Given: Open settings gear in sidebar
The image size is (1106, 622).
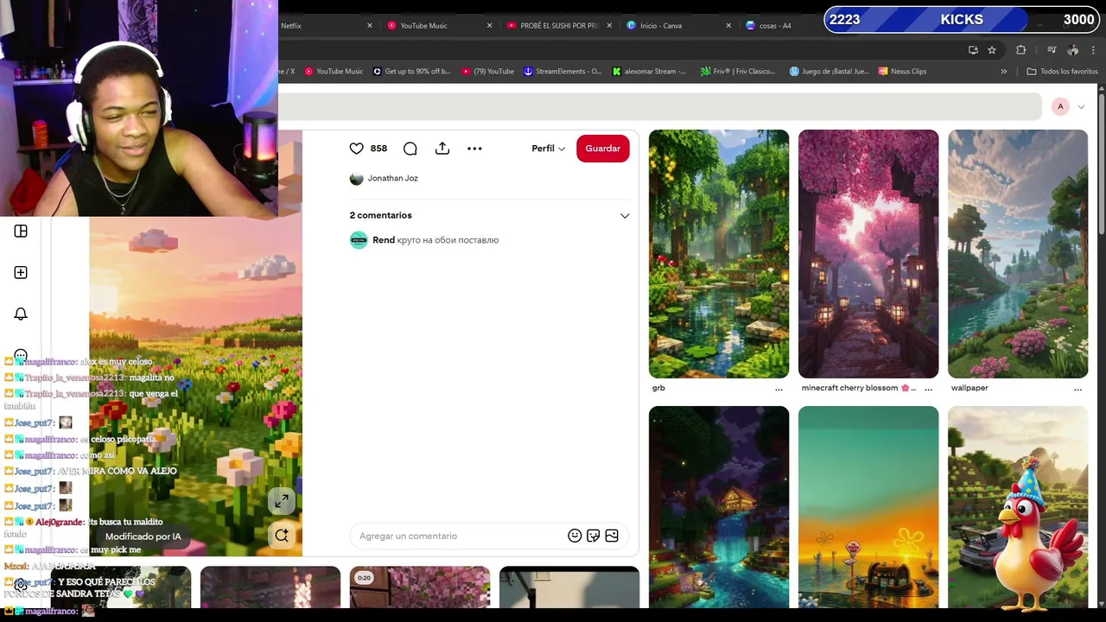Looking at the screenshot, I should point(21,584).
